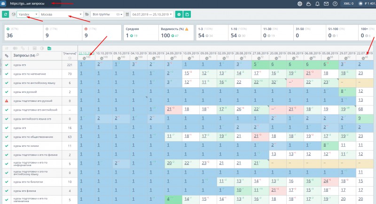376x204 pixels.
Task: Click query text курсы егэ по математике
Action: [x=30, y=74]
